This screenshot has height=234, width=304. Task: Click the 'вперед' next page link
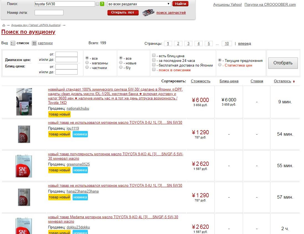244,43
